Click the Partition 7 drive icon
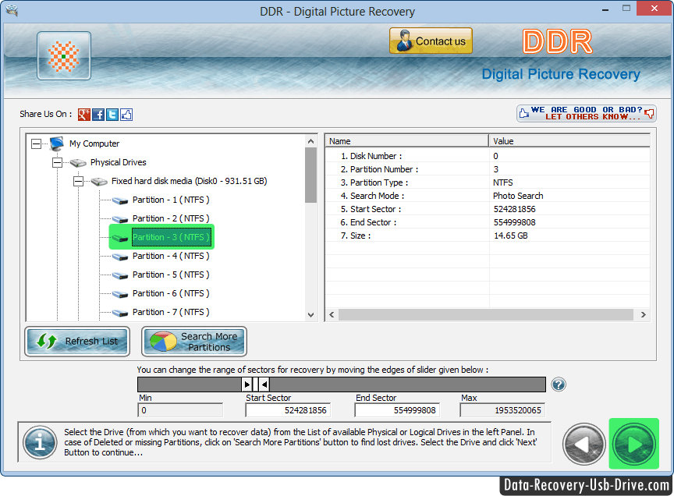The height and width of the screenshot is (496, 674). (x=120, y=313)
